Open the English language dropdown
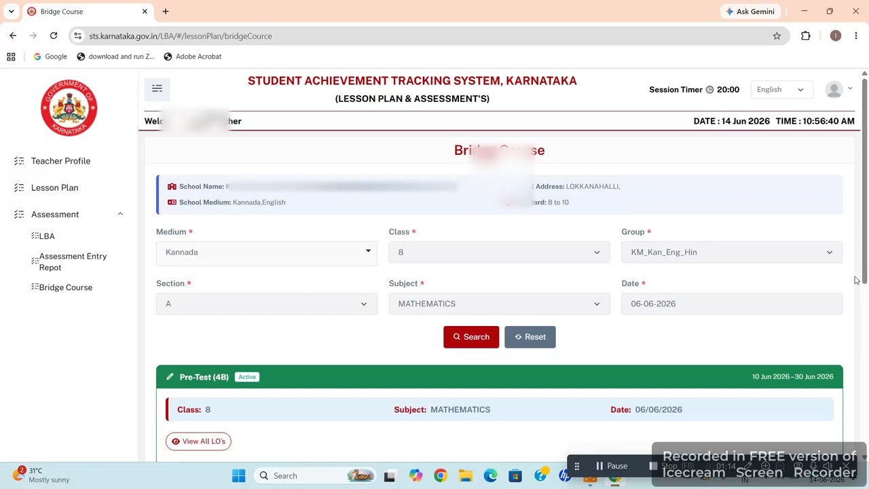Screen dimensions: 869x489 coord(781,90)
